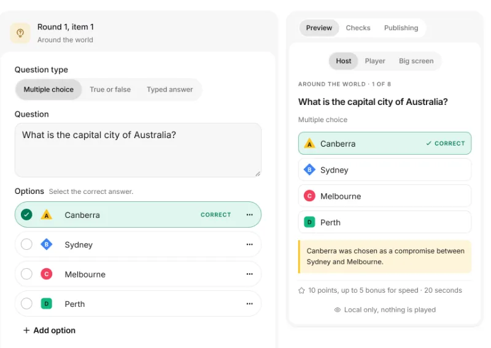
Task: Click the star icon beside 10 points
Action: pyautogui.click(x=301, y=290)
